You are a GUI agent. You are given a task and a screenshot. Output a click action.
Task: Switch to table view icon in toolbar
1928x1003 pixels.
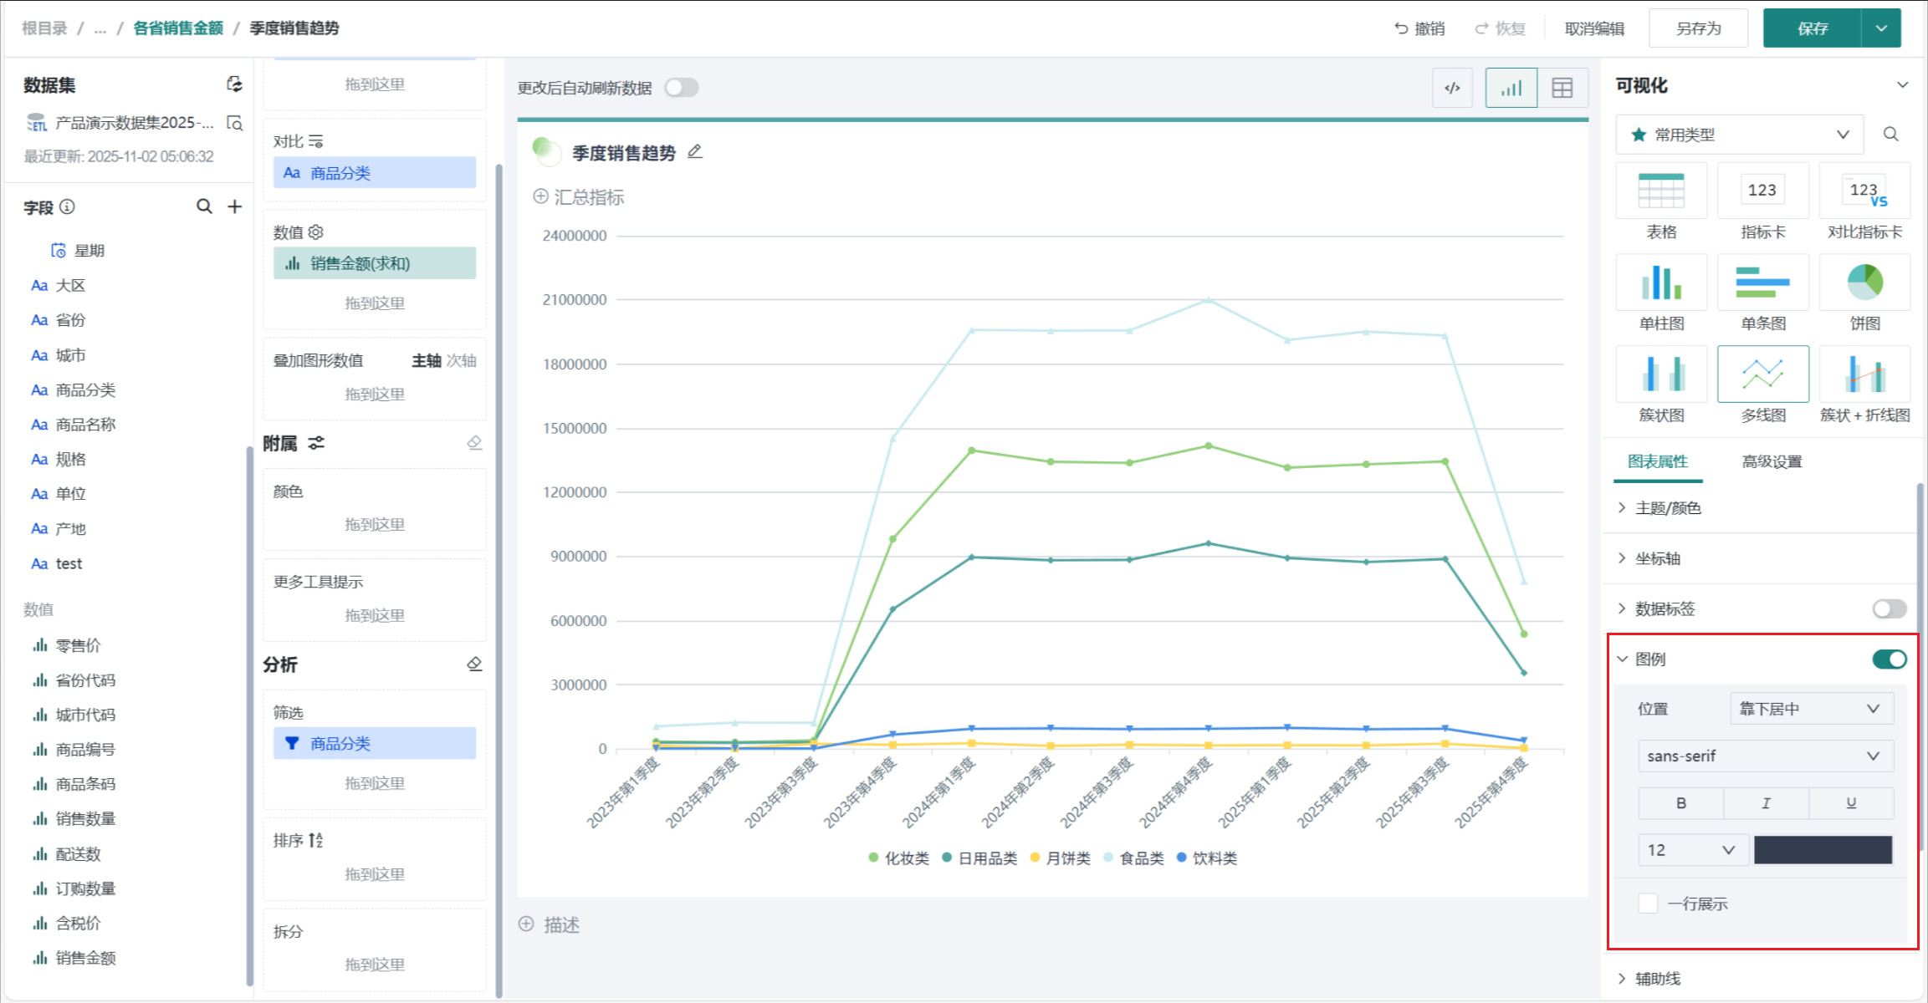(1562, 88)
